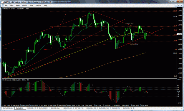Open the Tools menu
The image size is (184, 111).
[x=31, y=6]
